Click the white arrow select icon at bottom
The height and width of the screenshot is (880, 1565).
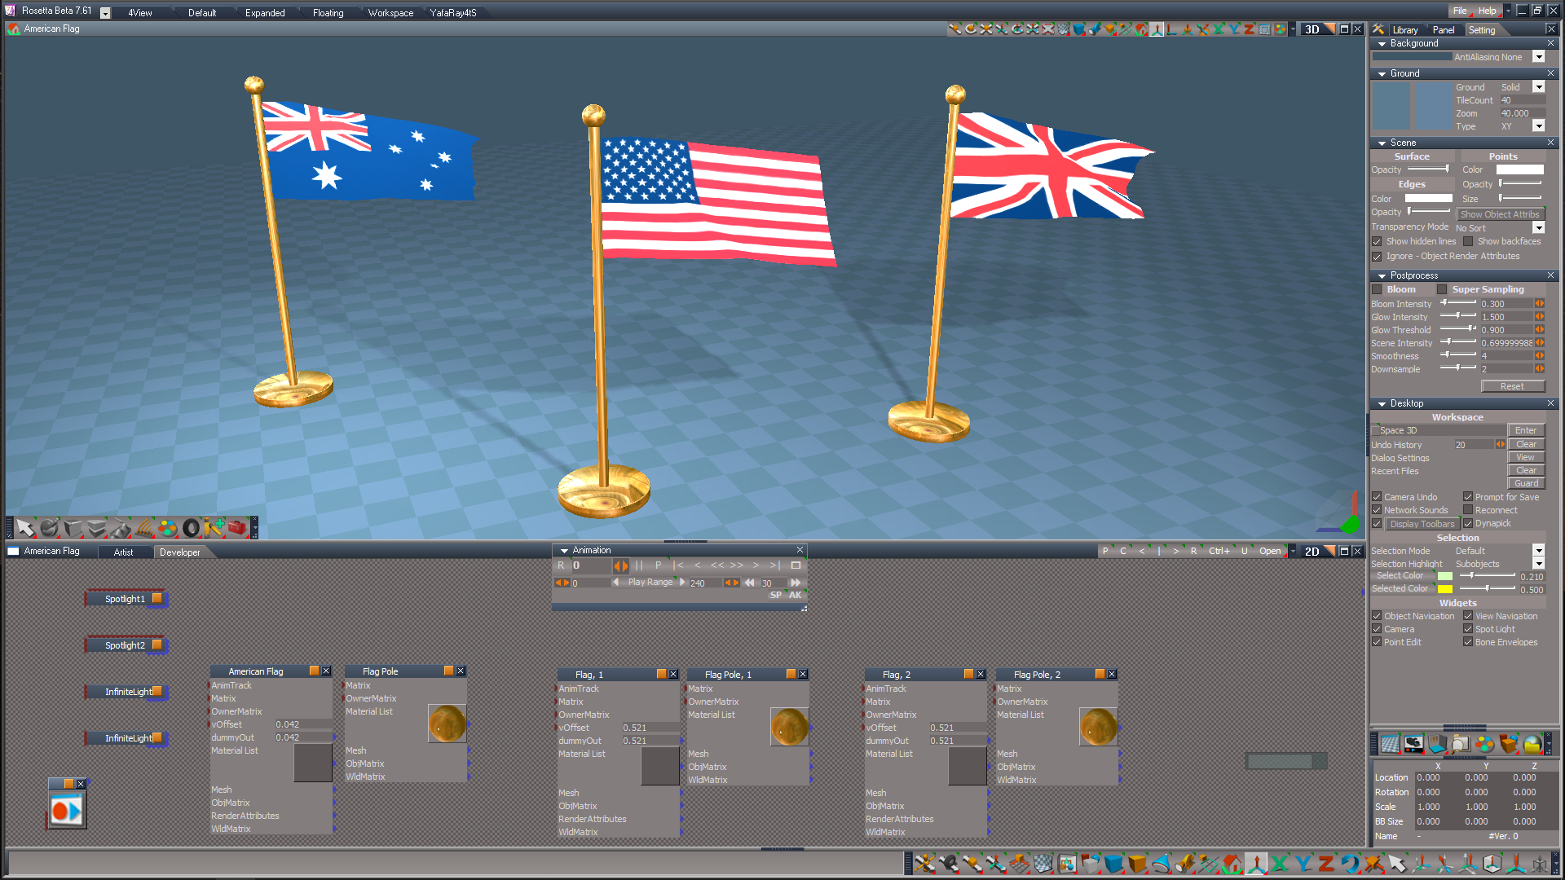(1397, 863)
